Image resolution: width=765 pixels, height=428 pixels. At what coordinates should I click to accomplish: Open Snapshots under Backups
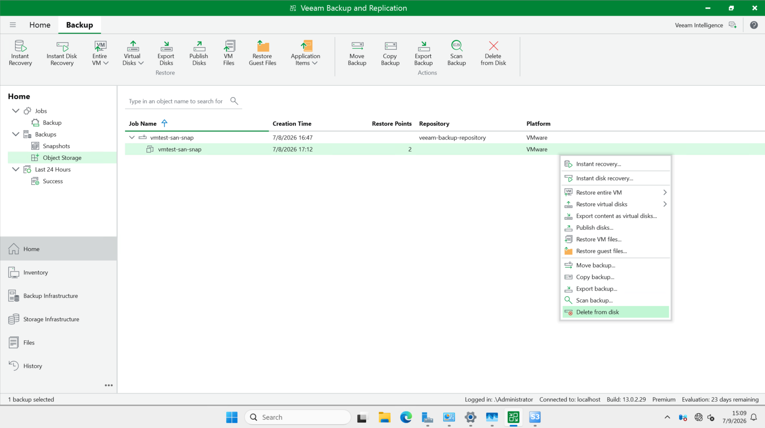point(56,146)
